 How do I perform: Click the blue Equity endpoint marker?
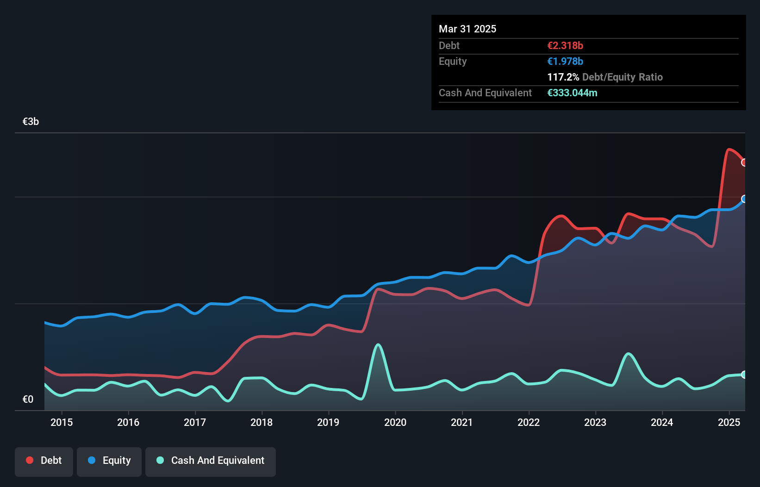(x=744, y=199)
